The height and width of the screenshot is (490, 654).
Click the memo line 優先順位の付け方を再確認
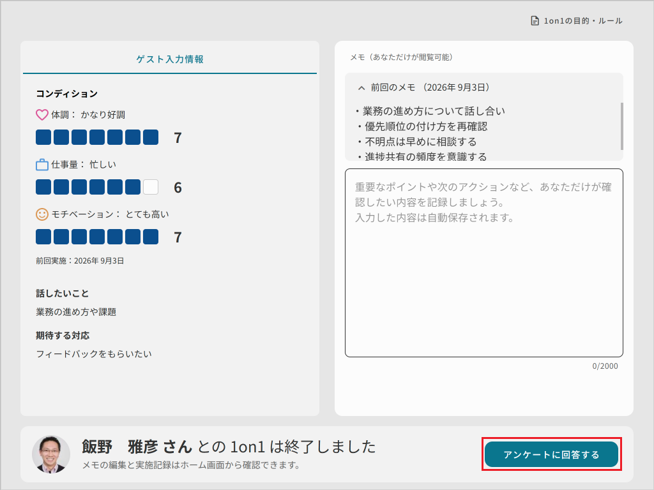coord(422,126)
